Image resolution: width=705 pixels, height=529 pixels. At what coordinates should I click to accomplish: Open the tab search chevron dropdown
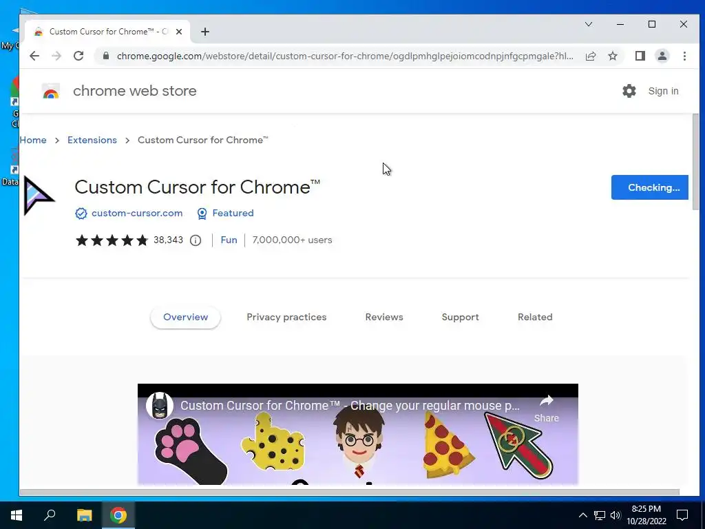click(589, 24)
